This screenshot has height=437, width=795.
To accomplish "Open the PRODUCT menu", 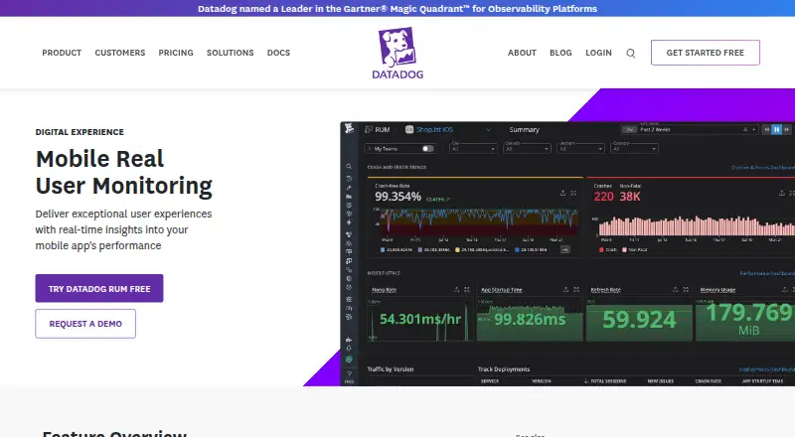I will coord(62,53).
